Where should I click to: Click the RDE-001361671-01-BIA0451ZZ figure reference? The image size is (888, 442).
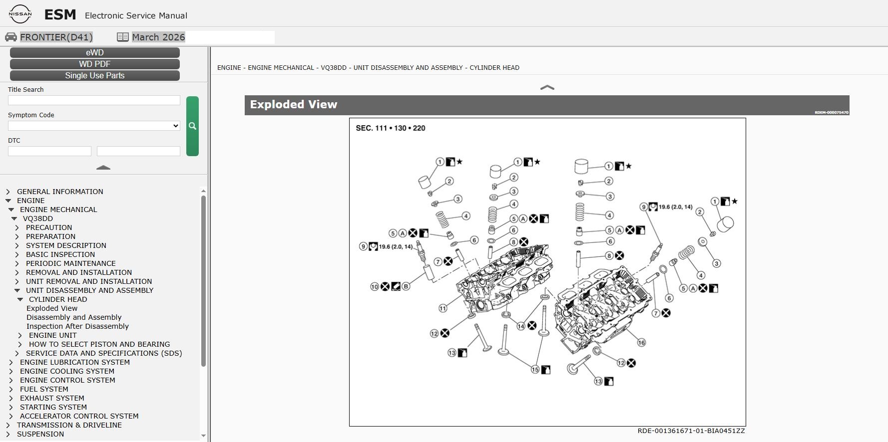click(x=691, y=431)
